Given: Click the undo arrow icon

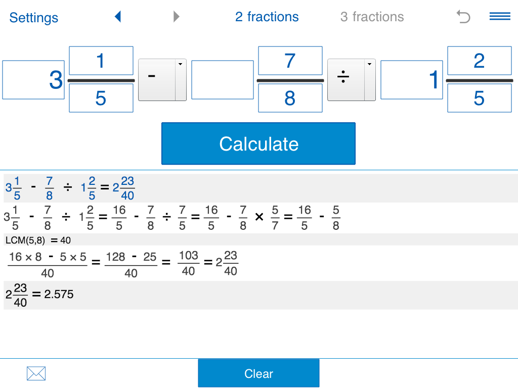Looking at the screenshot, I should 463,17.
